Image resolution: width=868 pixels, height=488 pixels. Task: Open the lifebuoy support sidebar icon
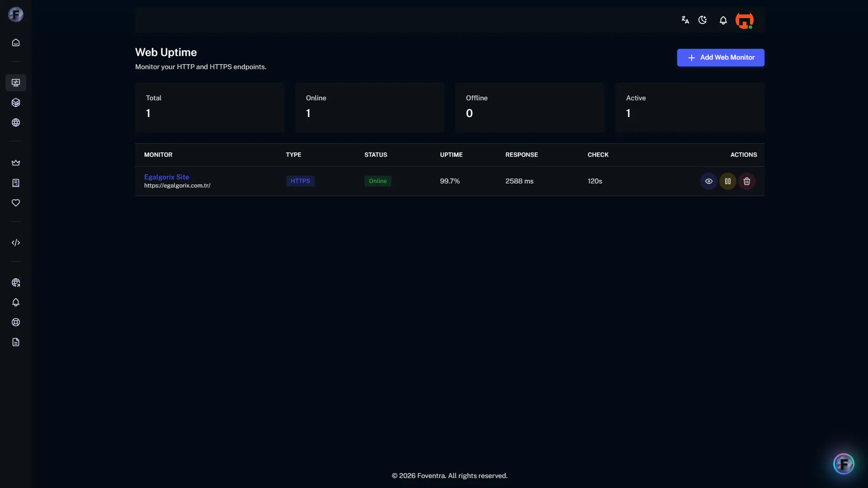[x=16, y=322]
